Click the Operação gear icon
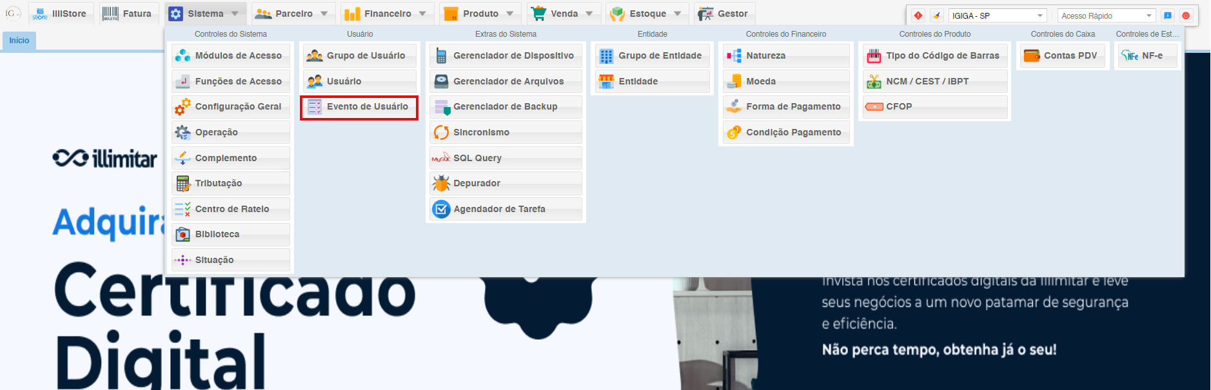Screen dimensions: 1211x390 click(183, 132)
